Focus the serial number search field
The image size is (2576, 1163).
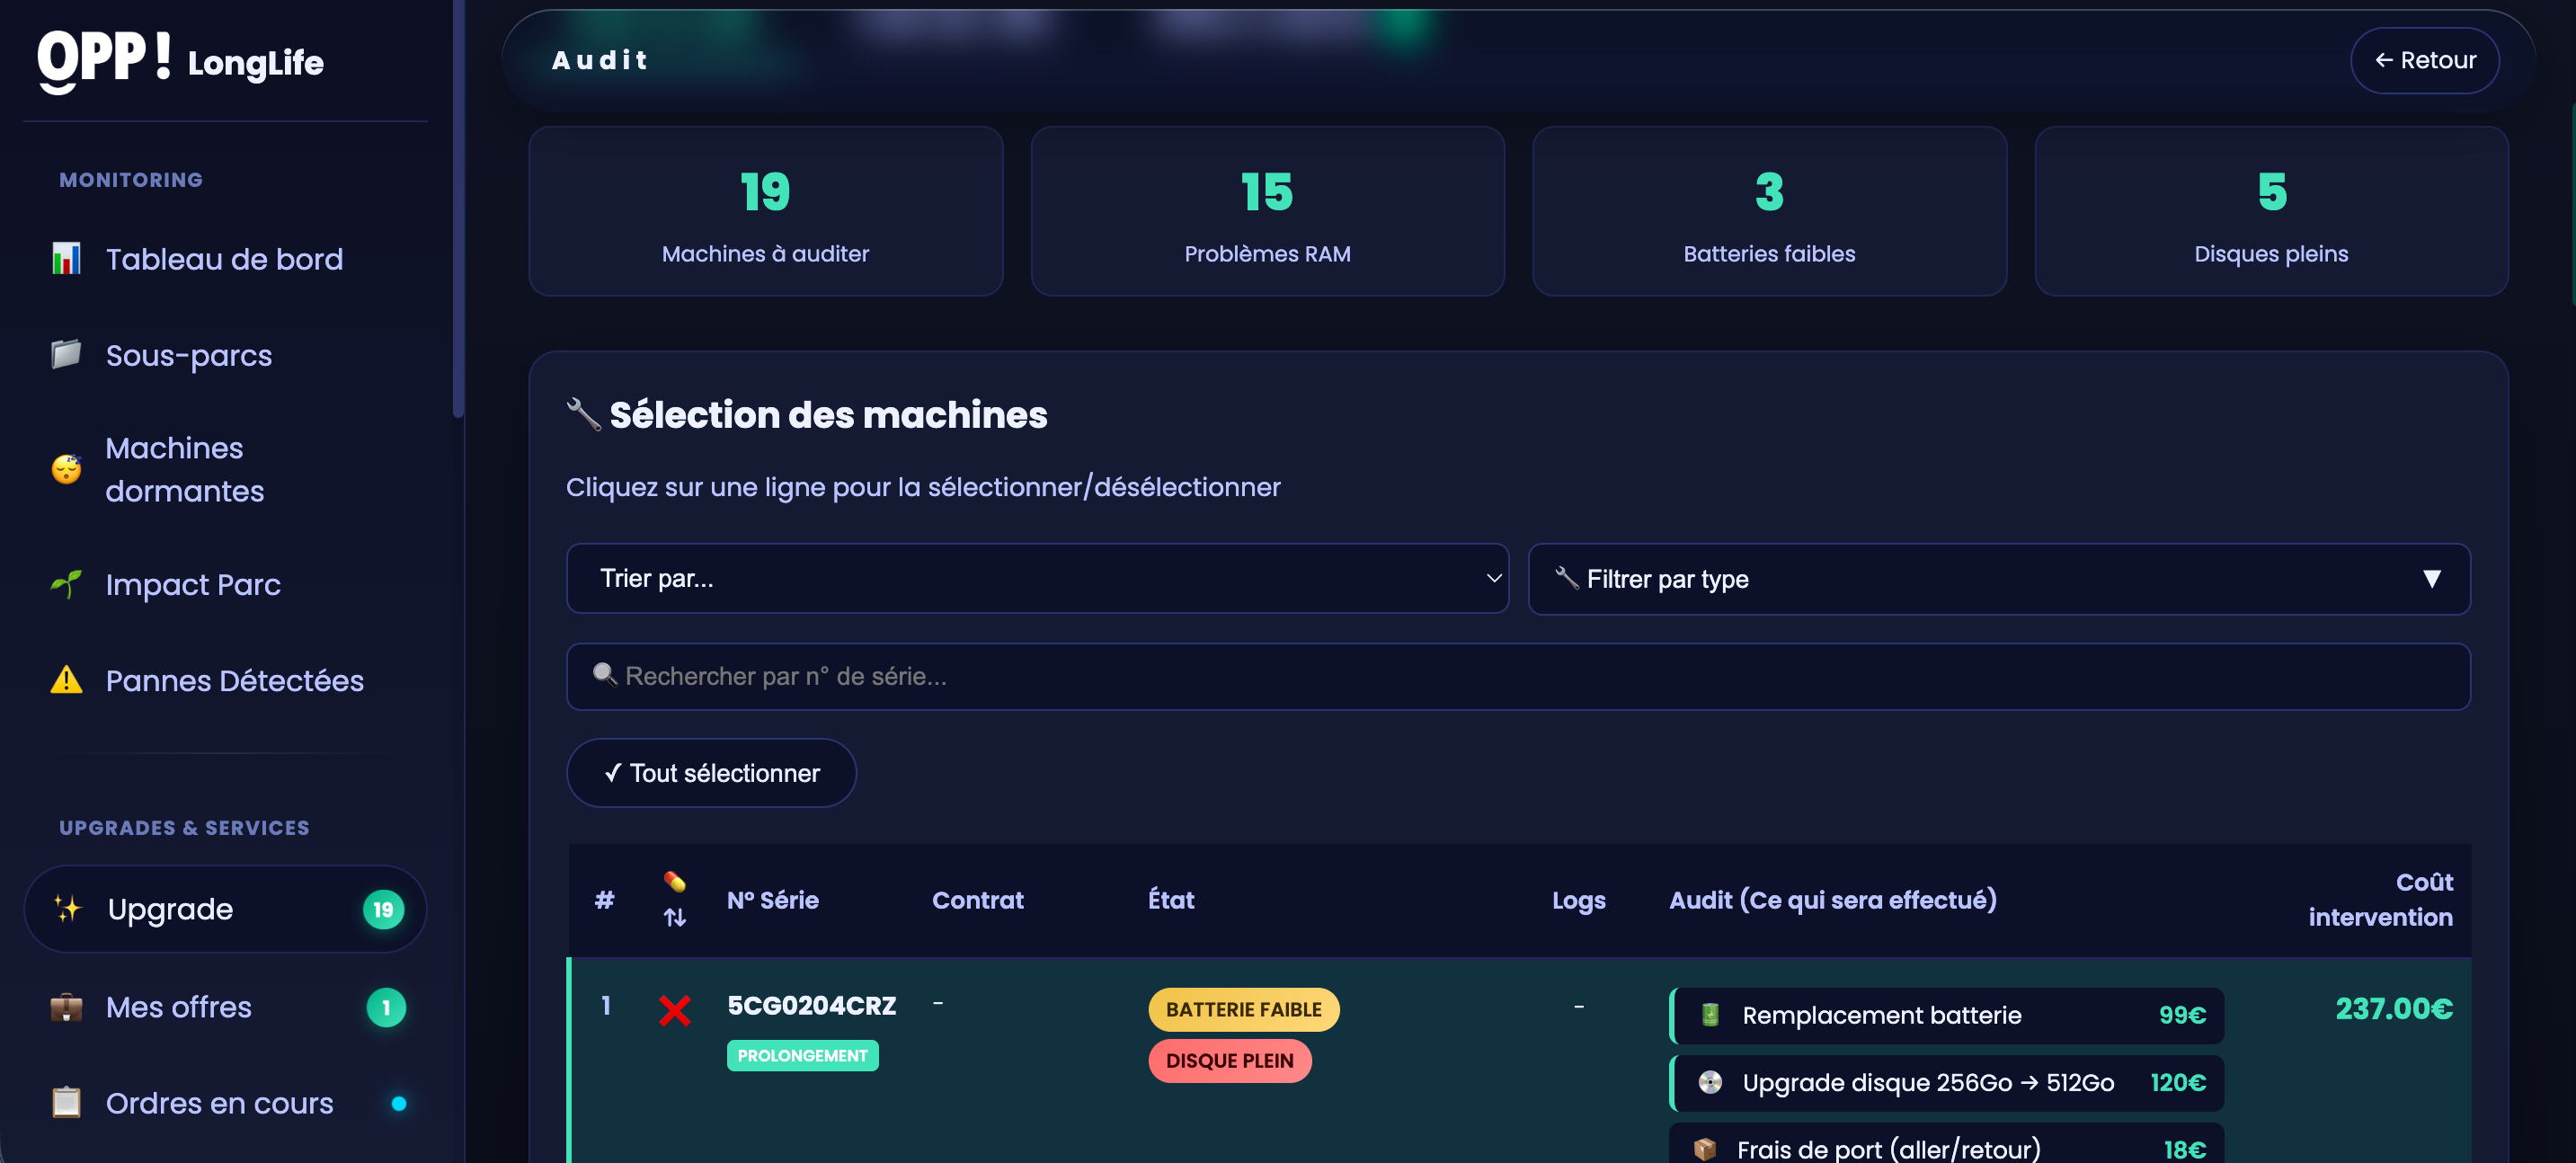1517,676
